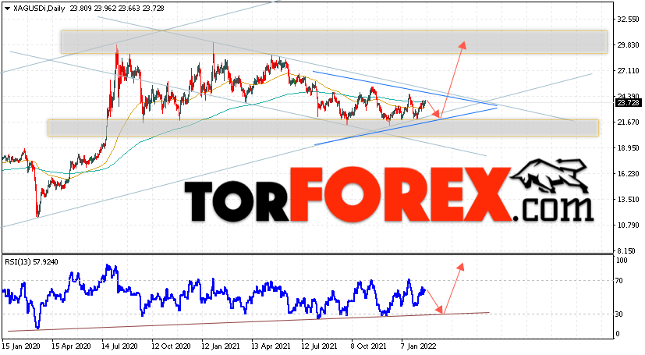Click the 13.510 price axis label
645x355 pixels.
pos(628,200)
